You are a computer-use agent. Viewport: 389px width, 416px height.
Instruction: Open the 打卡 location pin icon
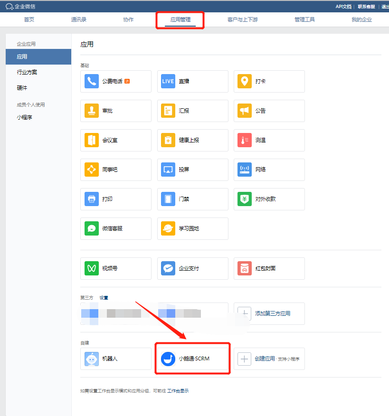(x=245, y=81)
